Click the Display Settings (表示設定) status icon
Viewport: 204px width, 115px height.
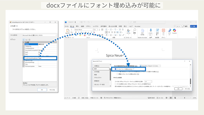click(151, 98)
